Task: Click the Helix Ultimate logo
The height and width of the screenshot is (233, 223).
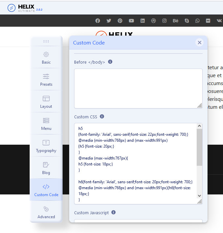Action: click(21, 8)
